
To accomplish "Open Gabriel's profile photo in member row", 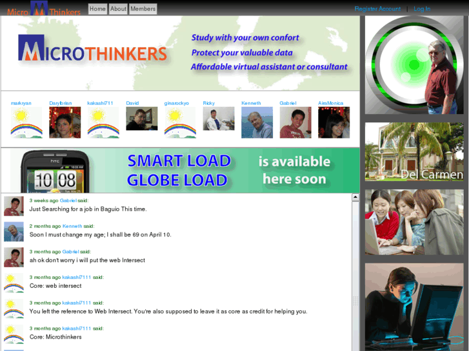I will coord(295,122).
